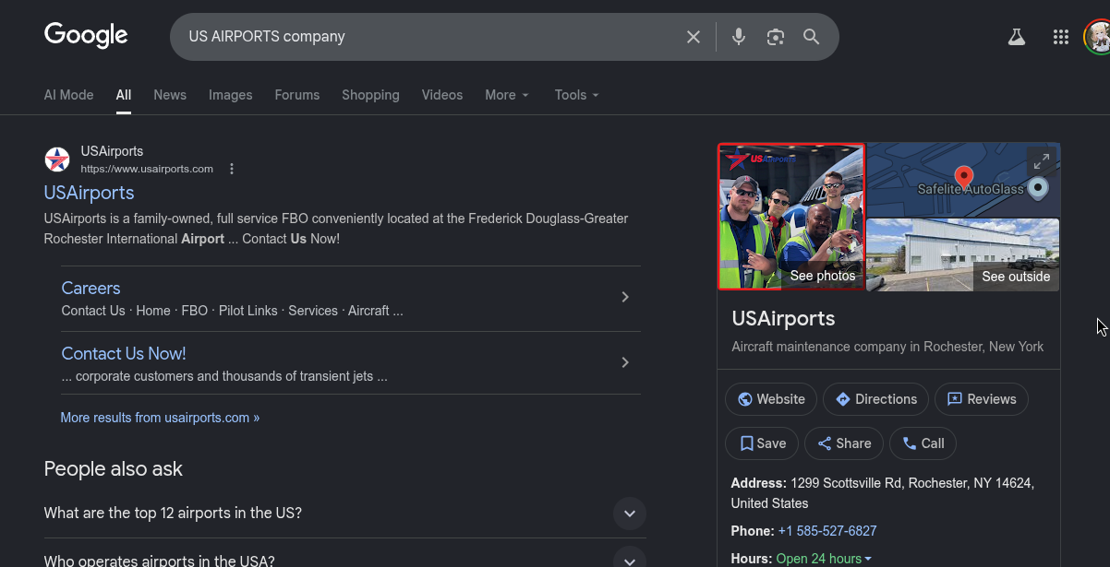Screen dimensions: 1110x567
Task: Open See photos thumbnail of crew
Action: 791,217
